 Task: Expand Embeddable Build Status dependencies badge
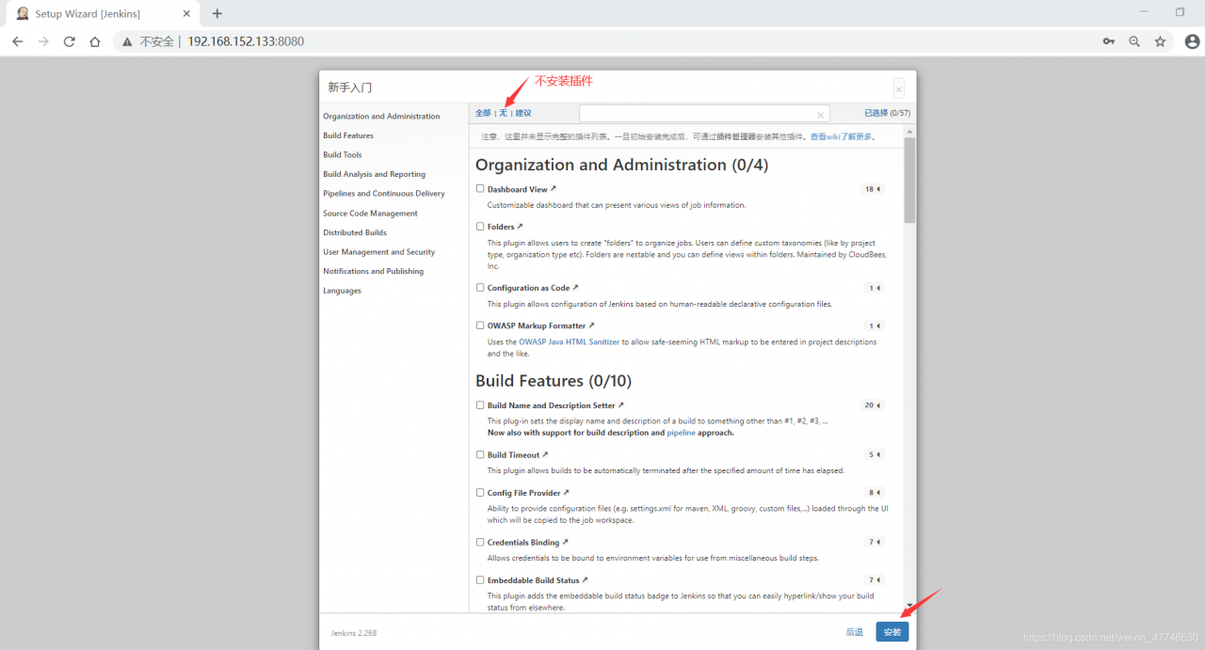pos(875,580)
